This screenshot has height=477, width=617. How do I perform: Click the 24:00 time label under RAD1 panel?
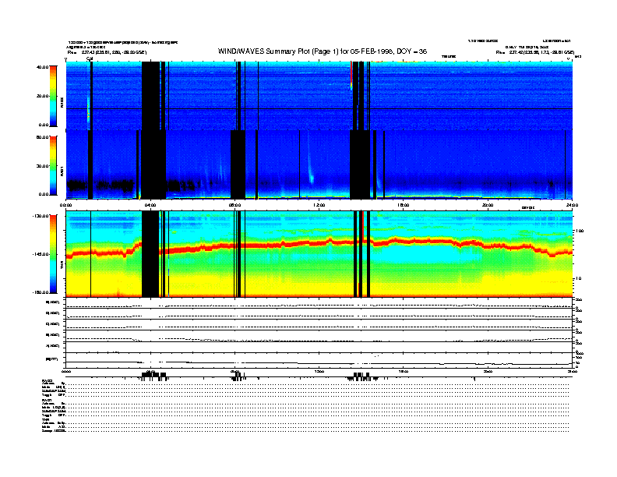[x=572, y=205]
